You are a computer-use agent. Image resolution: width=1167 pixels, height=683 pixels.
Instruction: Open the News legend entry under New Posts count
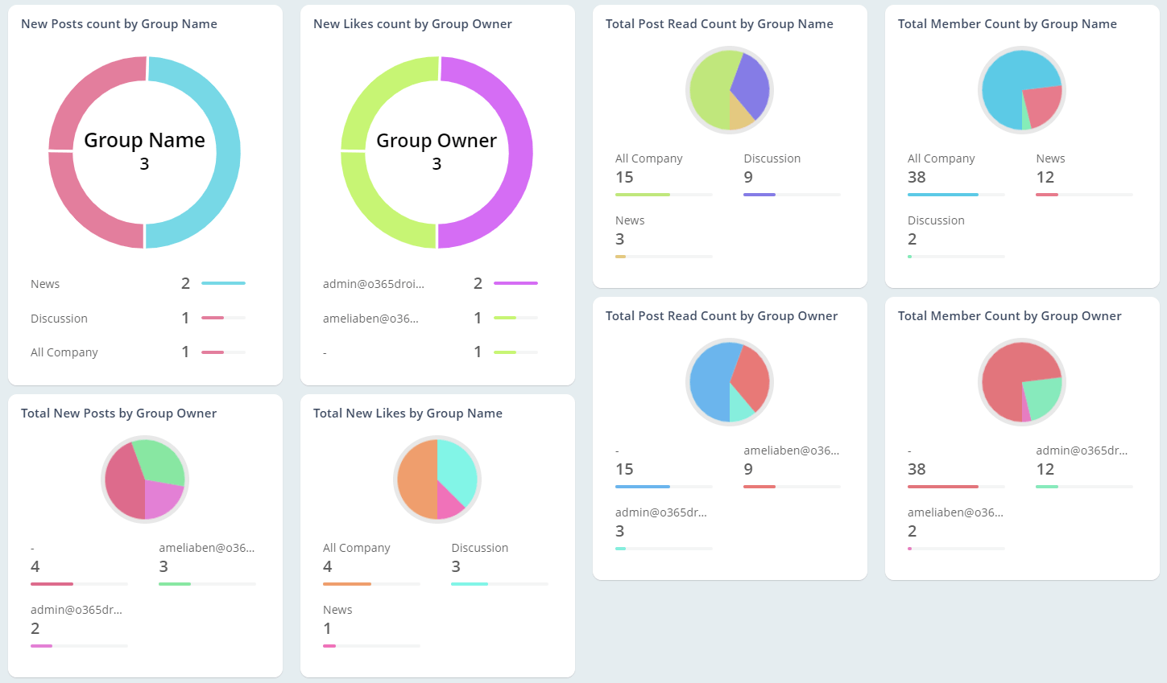(44, 283)
